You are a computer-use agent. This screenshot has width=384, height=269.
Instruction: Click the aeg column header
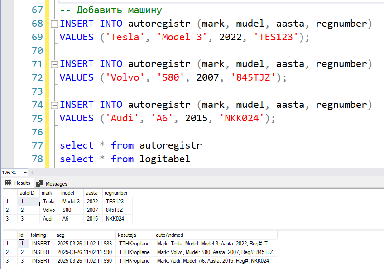click(x=85, y=235)
